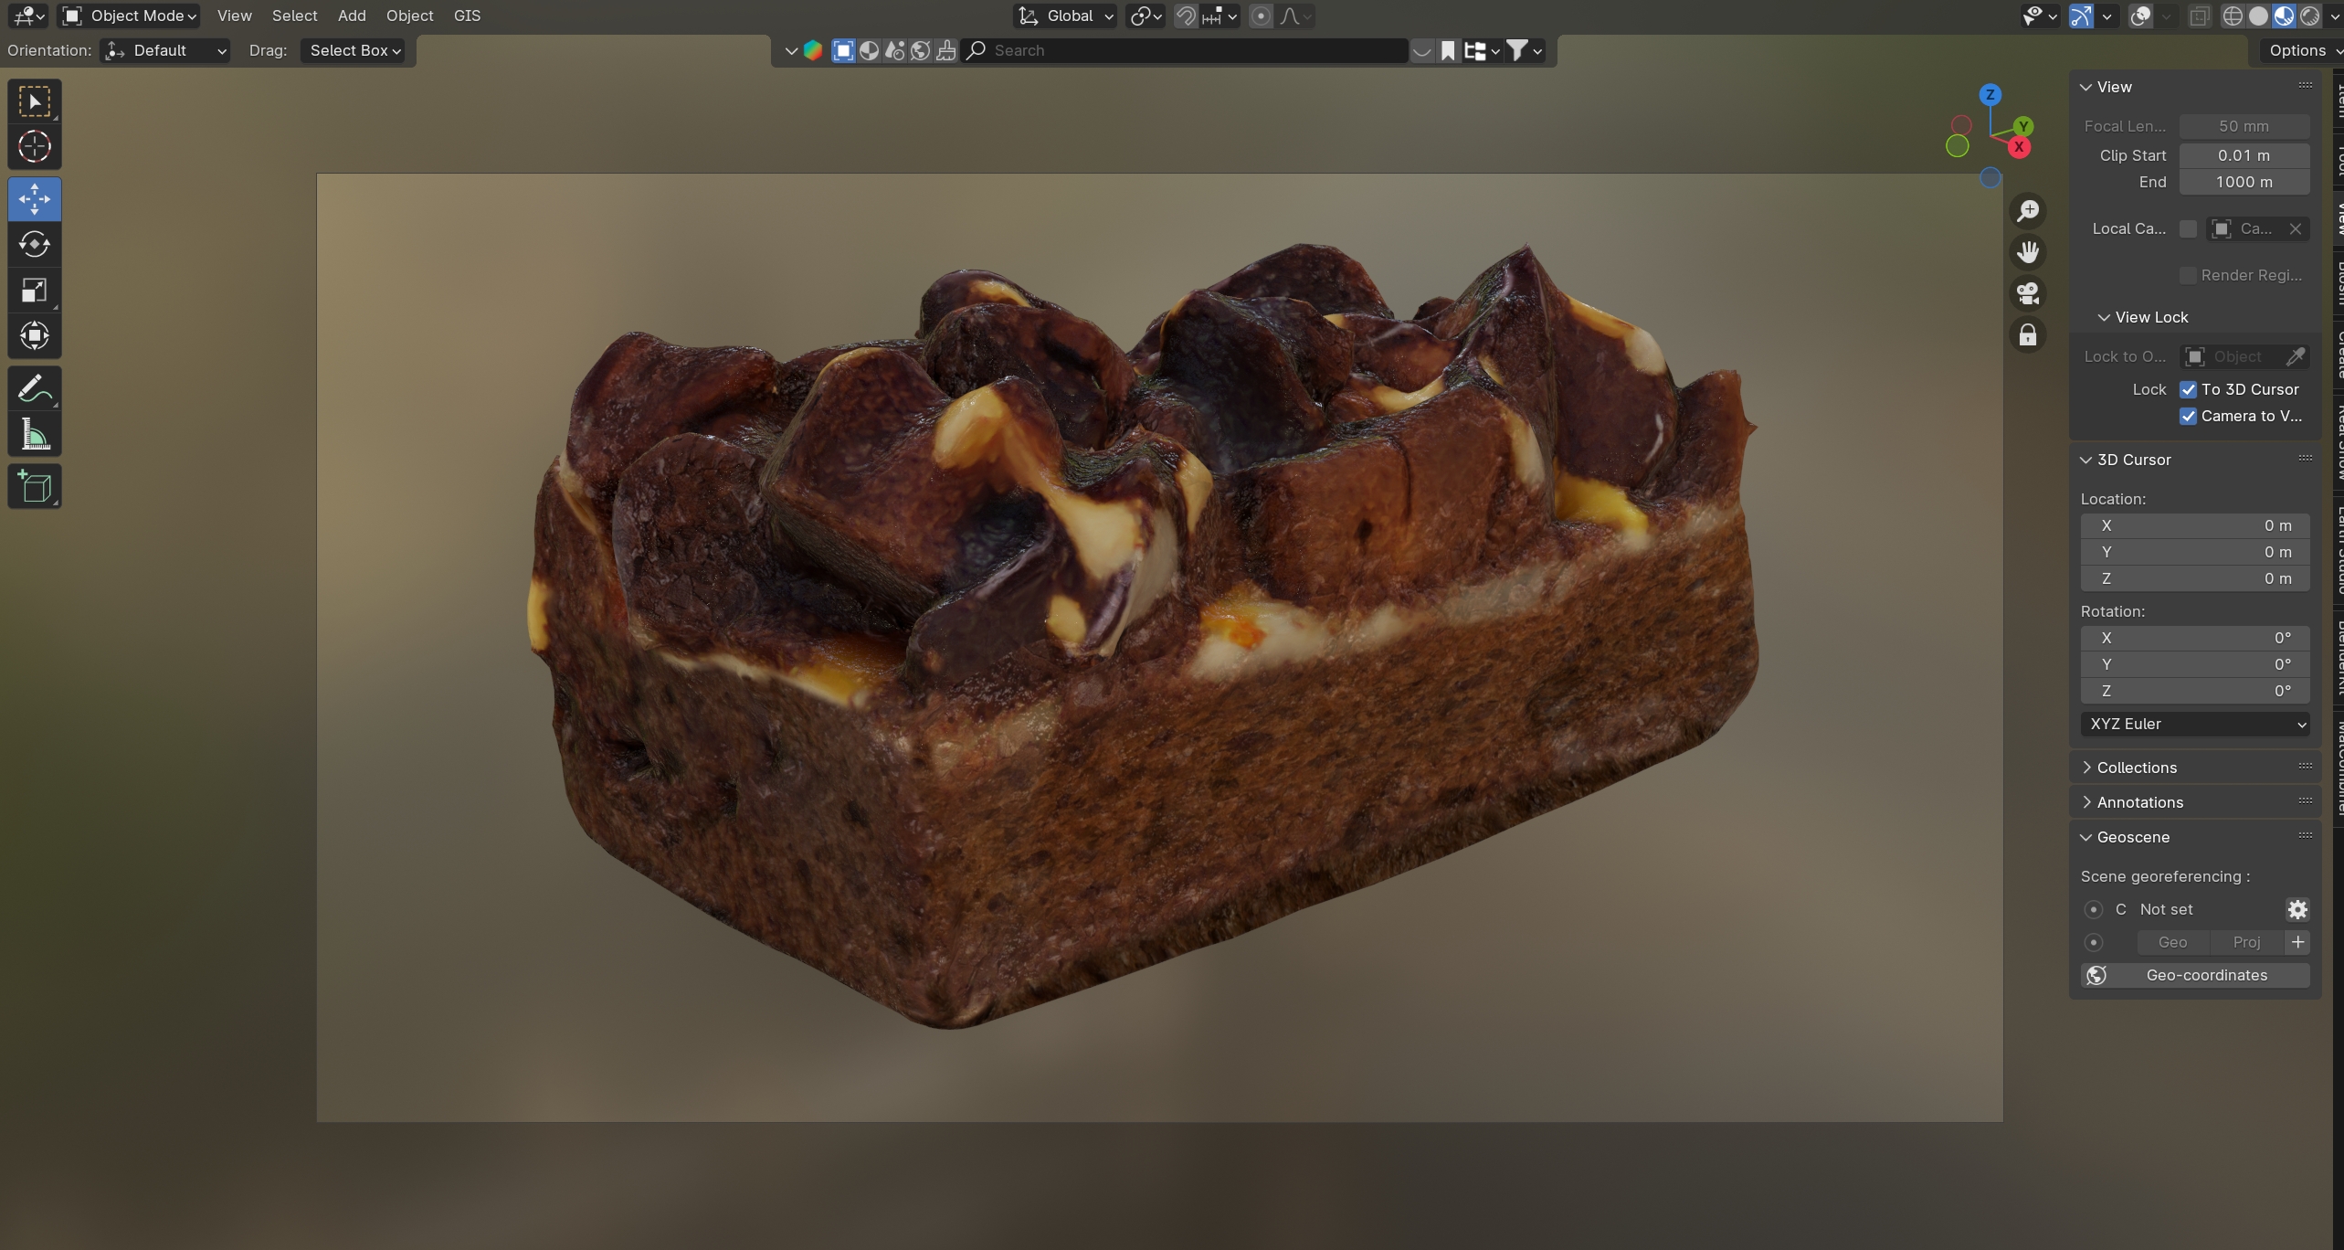The width and height of the screenshot is (2344, 1250).
Task: Click the Add Cube tool
Action: pyautogui.click(x=35, y=487)
